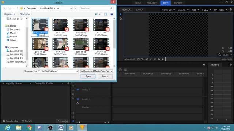Open the VIEW: 2D dropdown
The image size is (234, 131).
[x=168, y=10]
